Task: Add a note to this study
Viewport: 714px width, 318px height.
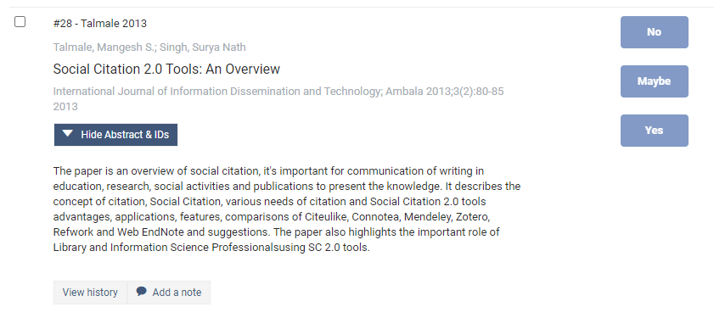Action: (x=169, y=293)
